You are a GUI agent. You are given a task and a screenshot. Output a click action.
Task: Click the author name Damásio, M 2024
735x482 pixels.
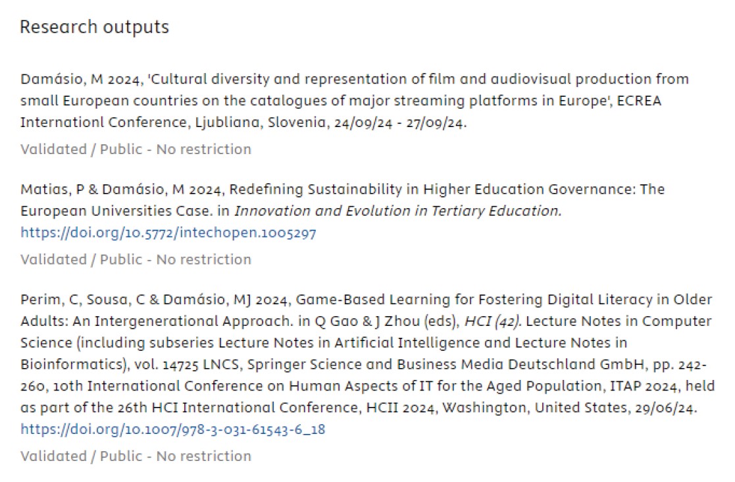(x=81, y=79)
